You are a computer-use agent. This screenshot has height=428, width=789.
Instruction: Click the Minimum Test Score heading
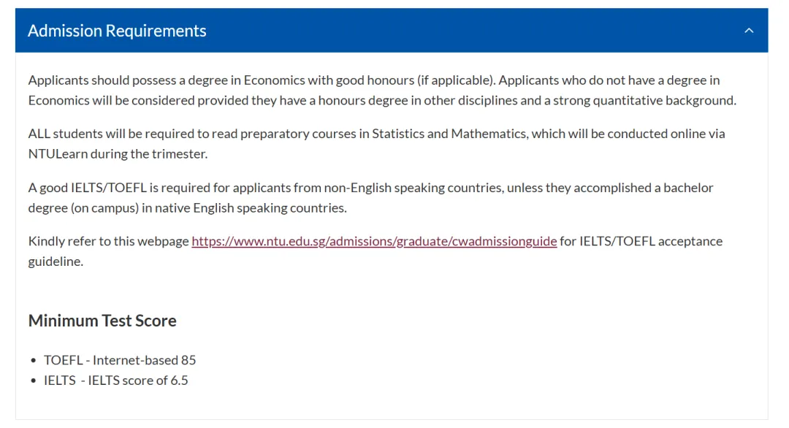(102, 321)
